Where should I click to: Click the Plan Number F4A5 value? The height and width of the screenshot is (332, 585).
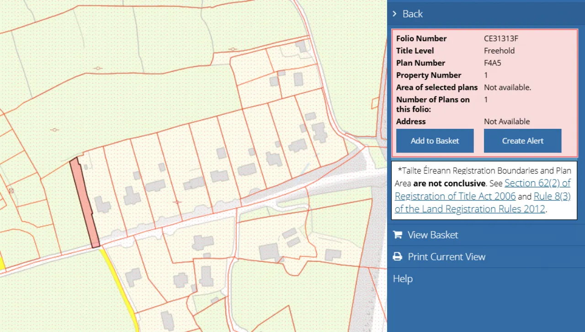pos(492,63)
